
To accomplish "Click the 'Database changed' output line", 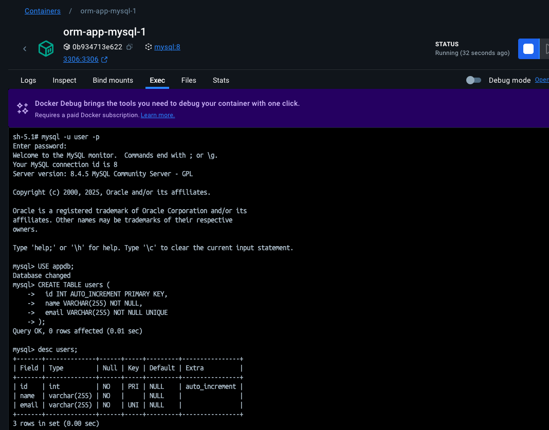I will (42, 276).
